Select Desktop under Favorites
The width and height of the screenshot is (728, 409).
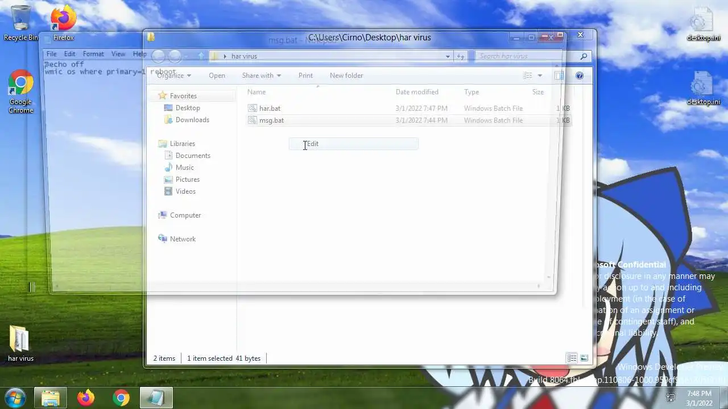tap(188, 108)
